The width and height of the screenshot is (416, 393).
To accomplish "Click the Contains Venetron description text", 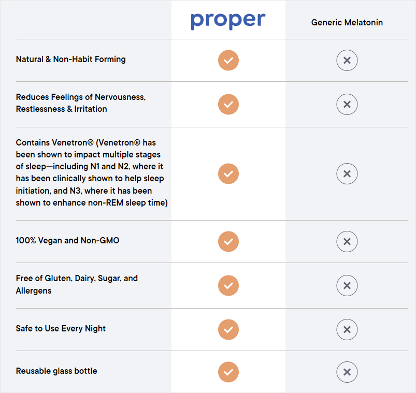I will click(92, 173).
